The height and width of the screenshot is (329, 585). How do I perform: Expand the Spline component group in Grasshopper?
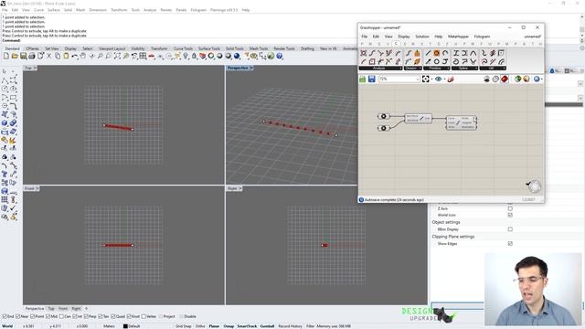(464, 69)
